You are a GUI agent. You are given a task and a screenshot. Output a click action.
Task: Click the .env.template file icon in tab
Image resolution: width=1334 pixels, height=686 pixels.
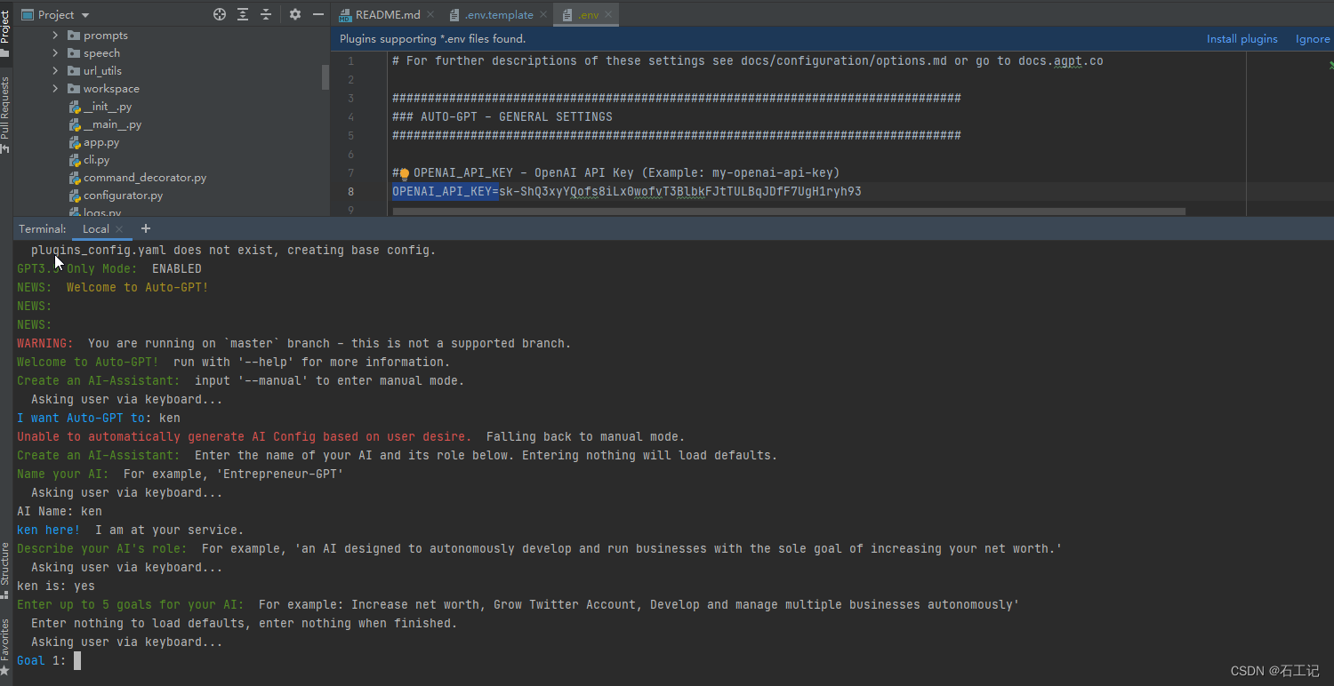point(454,15)
